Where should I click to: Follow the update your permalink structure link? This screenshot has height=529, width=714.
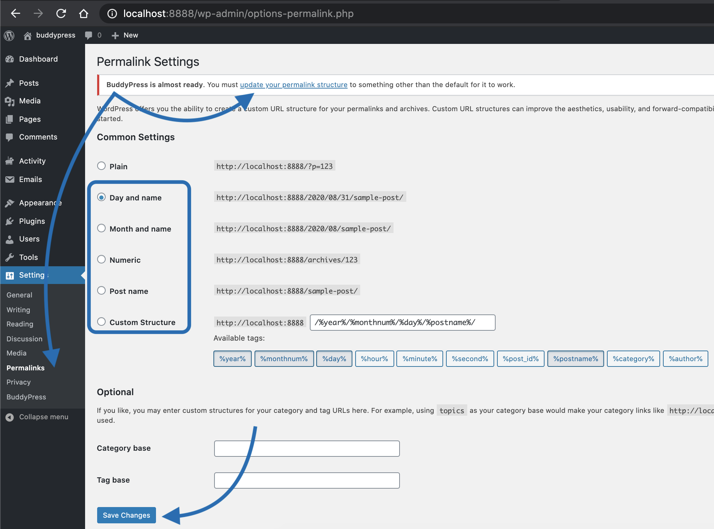294,85
